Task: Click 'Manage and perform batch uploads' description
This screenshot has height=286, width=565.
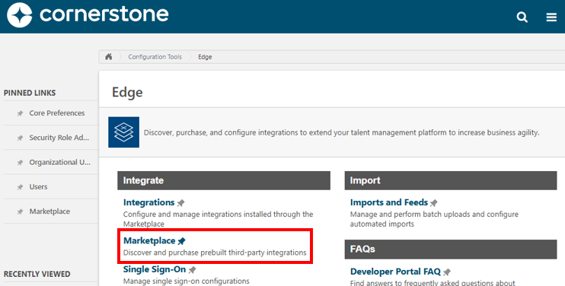Action: click(x=434, y=219)
